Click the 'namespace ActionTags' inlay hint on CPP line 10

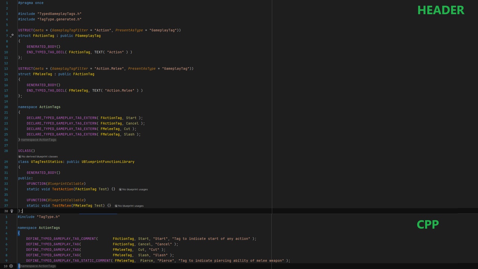point(38,266)
